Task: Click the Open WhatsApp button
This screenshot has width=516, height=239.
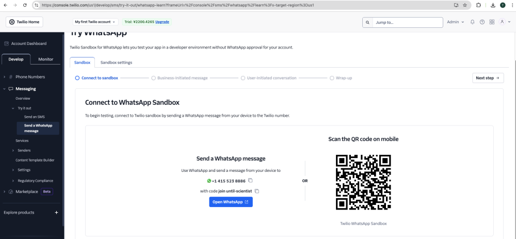Action: click(x=231, y=202)
